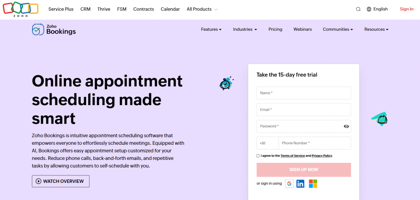This screenshot has width=420, height=200.
Task: Sign in using LinkedIn icon
Action: point(301,184)
